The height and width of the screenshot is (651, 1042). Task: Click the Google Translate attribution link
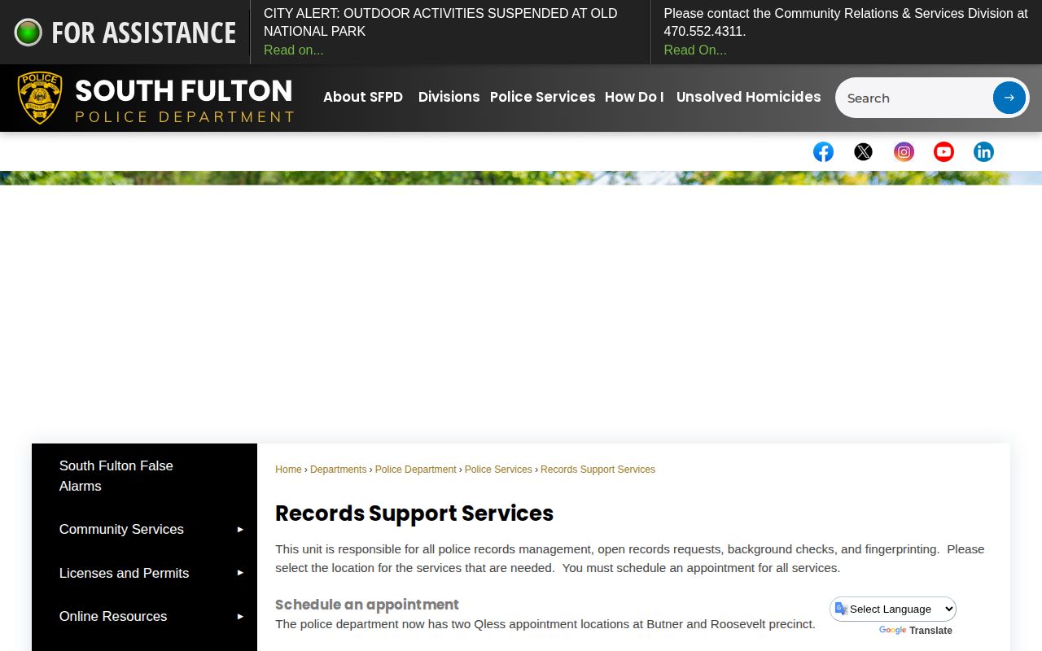[x=915, y=631]
